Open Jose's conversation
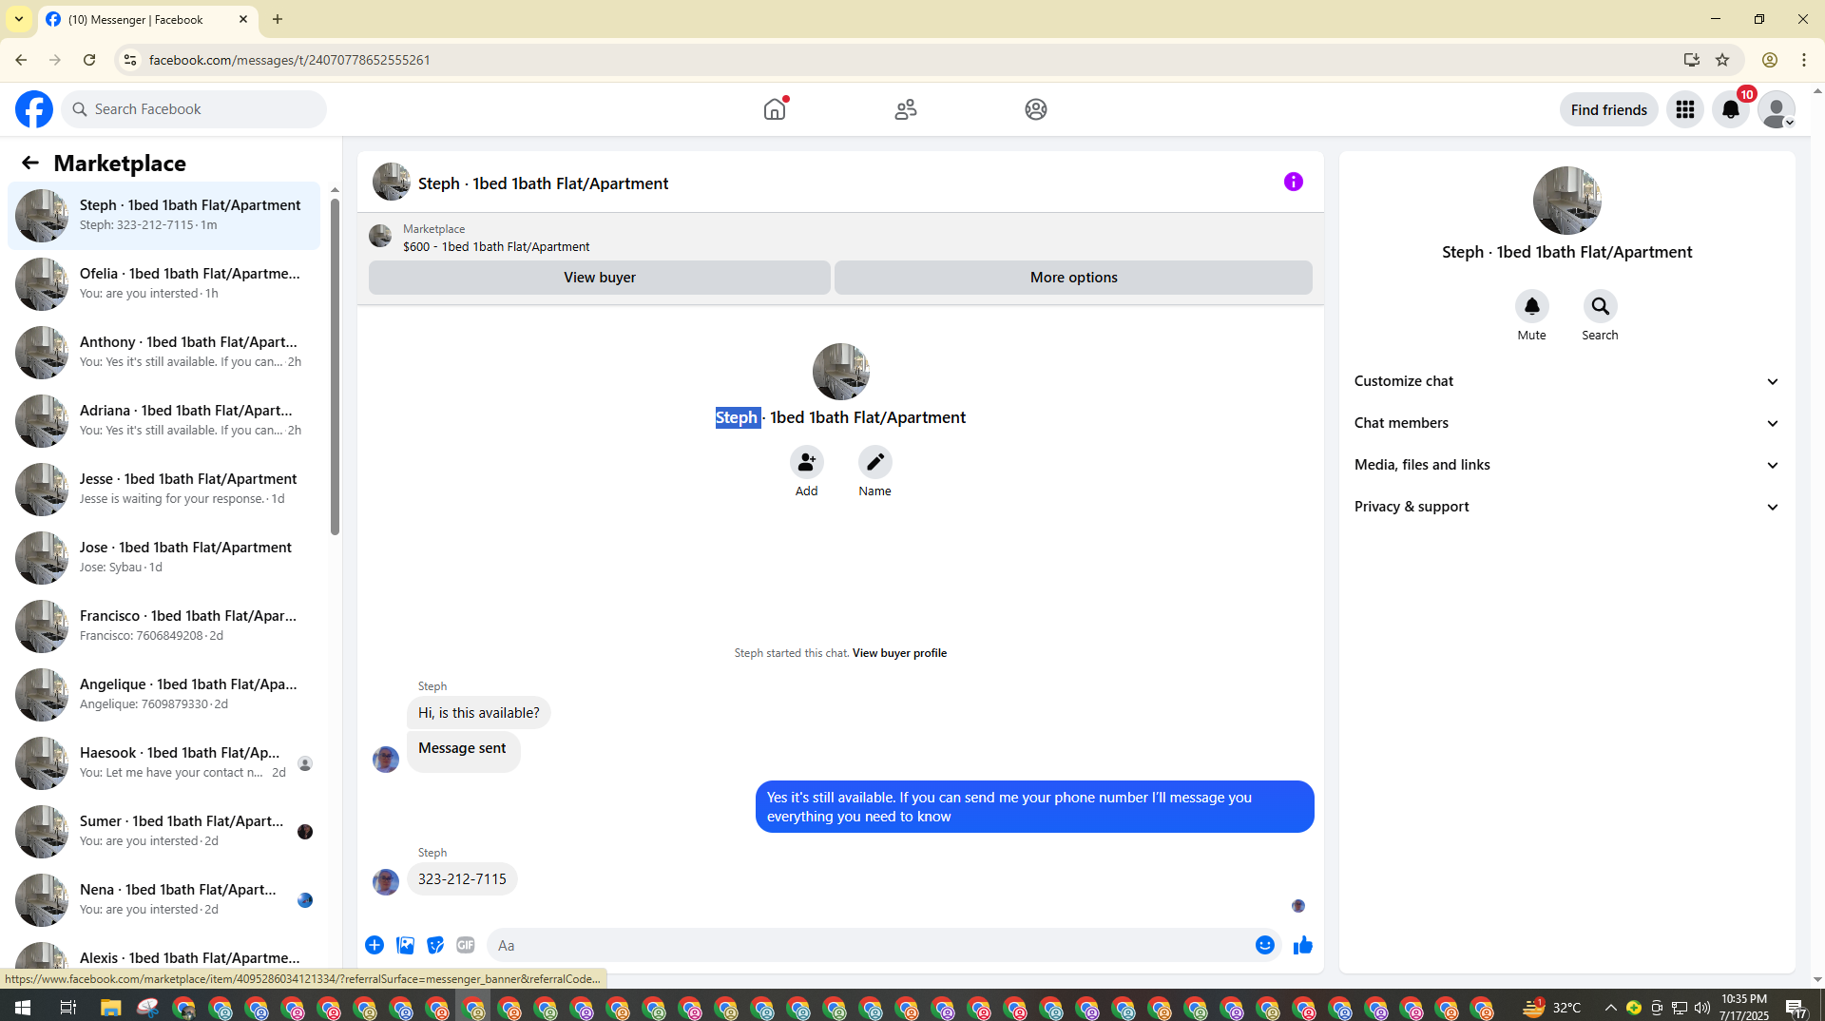This screenshot has width=1825, height=1021. coord(163,557)
